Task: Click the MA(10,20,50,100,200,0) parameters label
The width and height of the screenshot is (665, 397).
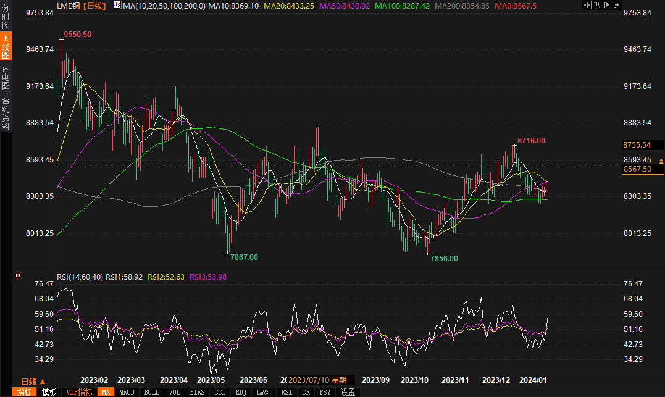Action: pyautogui.click(x=163, y=6)
